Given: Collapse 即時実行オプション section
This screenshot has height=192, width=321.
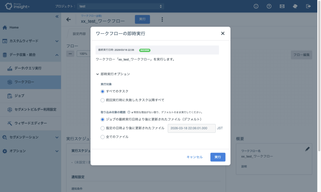Looking at the screenshot, I should [97, 74].
